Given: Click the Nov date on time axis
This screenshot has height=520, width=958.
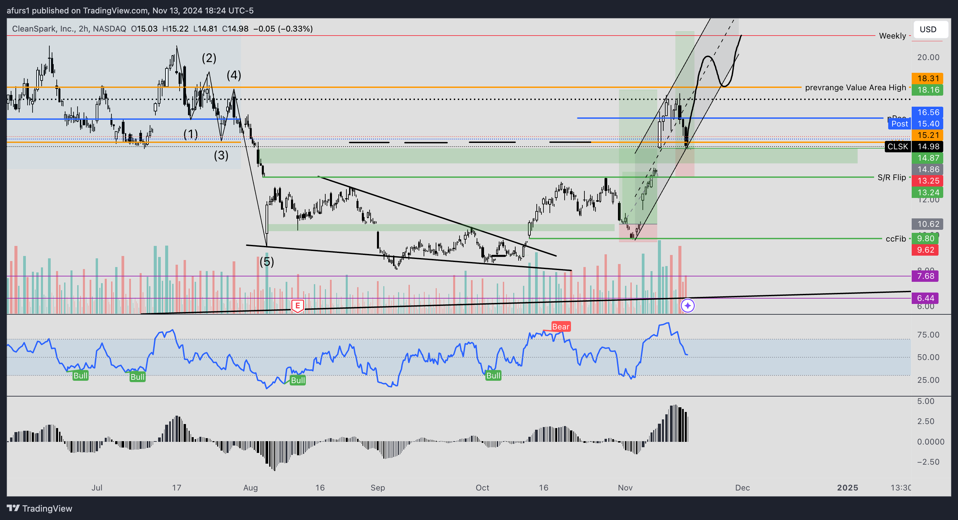Looking at the screenshot, I should click(625, 488).
